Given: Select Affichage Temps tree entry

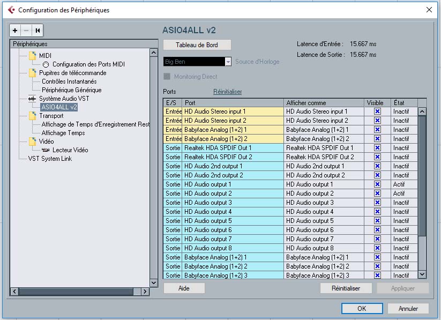Looking at the screenshot, I should pos(63,133).
